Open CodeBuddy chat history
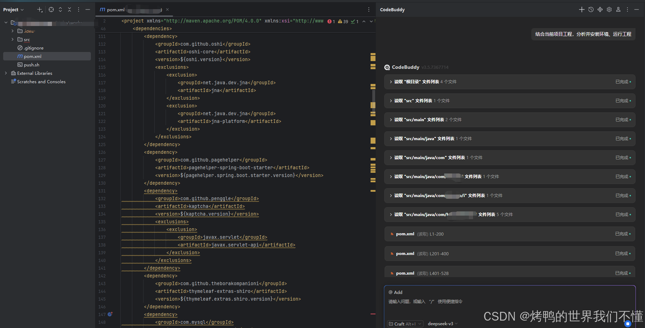 [591, 9]
